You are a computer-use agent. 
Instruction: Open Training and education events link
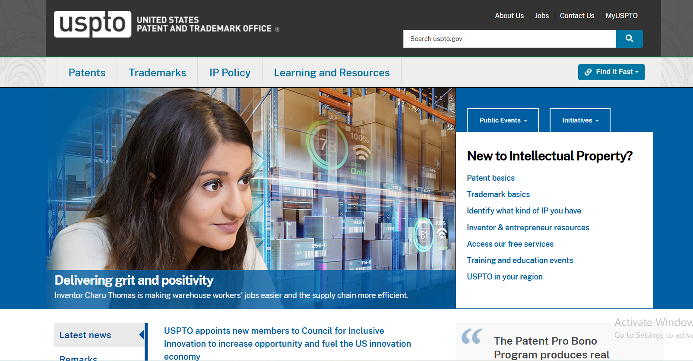pos(520,260)
